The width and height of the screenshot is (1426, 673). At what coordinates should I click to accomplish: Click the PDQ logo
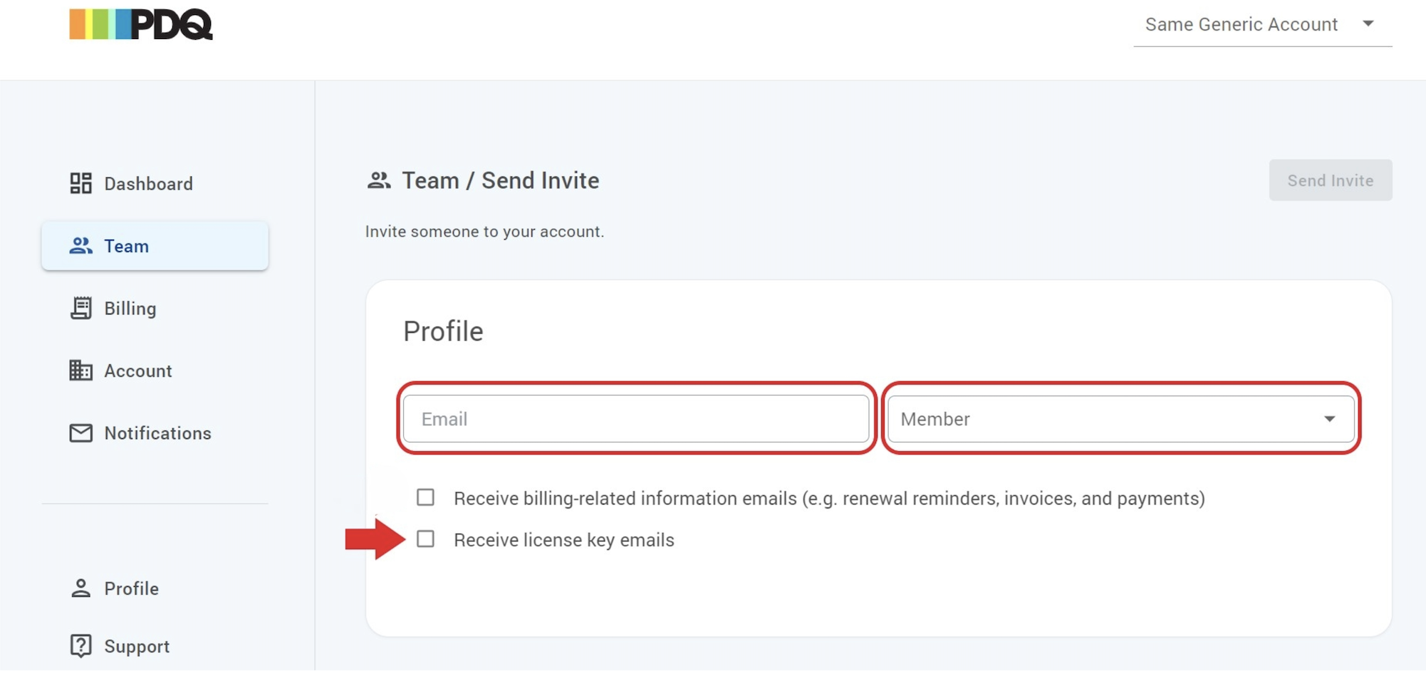(141, 24)
